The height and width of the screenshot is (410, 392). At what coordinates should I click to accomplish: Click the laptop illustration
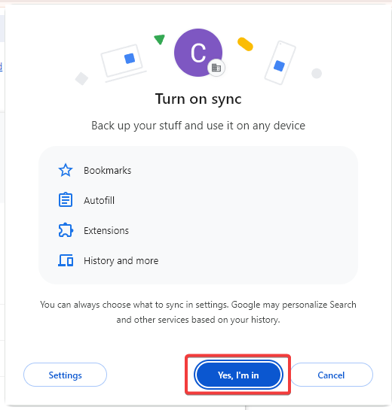click(x=124, y=62)
